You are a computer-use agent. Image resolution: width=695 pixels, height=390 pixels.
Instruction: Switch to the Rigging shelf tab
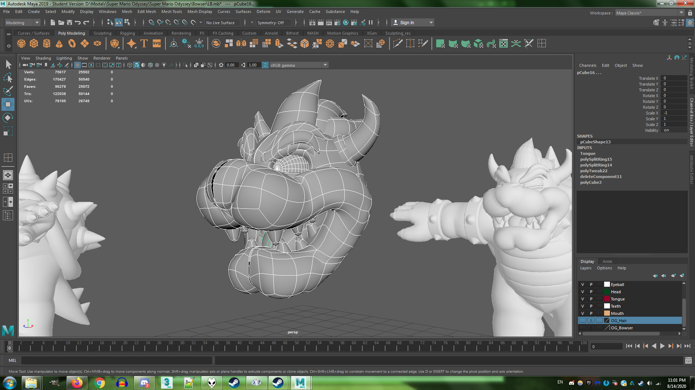coord(127,33)
